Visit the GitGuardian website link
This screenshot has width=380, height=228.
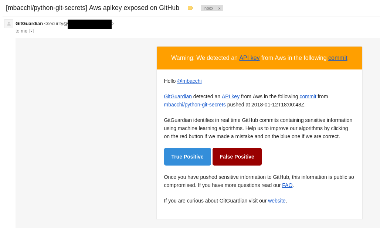277,201
